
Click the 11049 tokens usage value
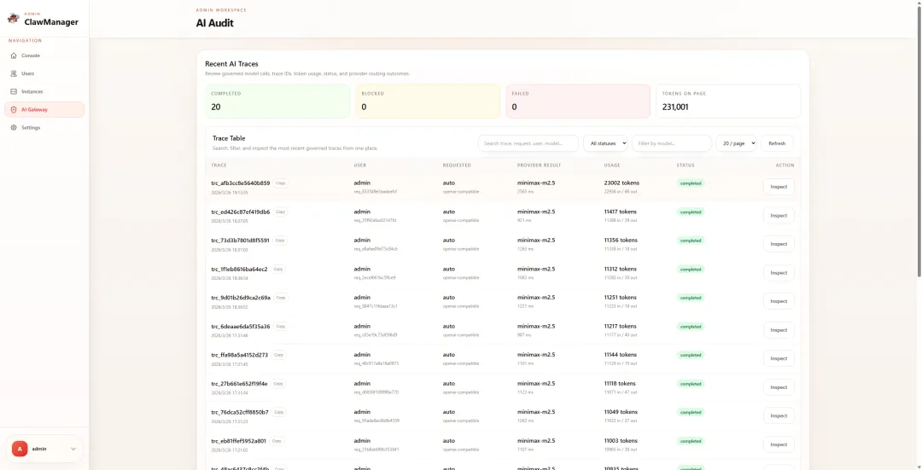pyautogui.click(x=621, y=413)
